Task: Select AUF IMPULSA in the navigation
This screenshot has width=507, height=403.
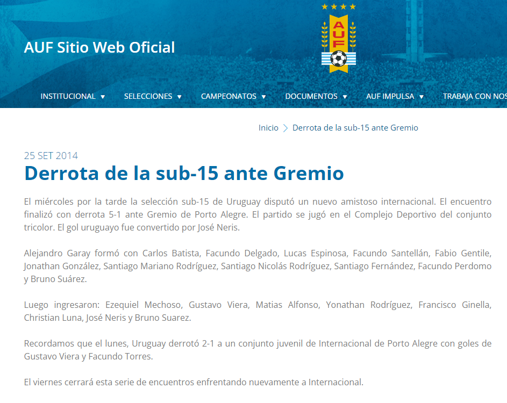Action: pyautogui.click(x=390, y=96)
